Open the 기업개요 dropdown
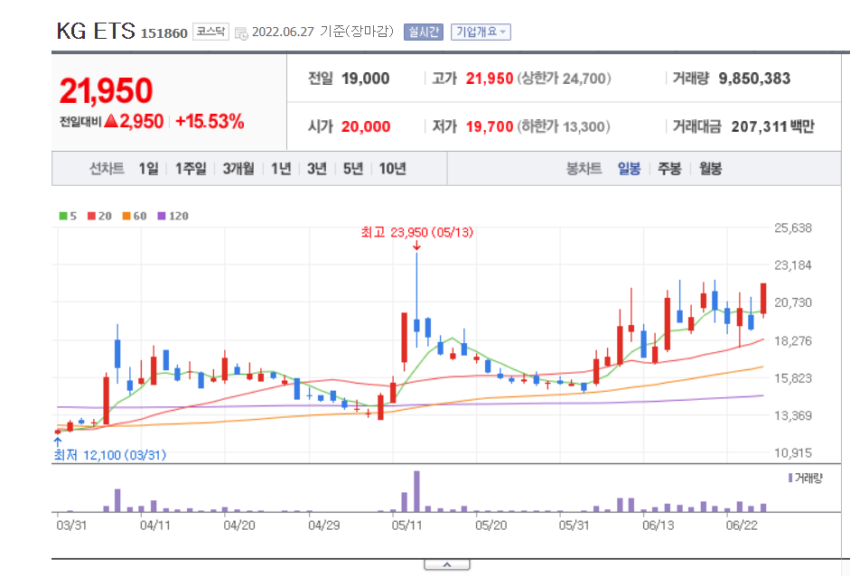 [x=481, y=32]
